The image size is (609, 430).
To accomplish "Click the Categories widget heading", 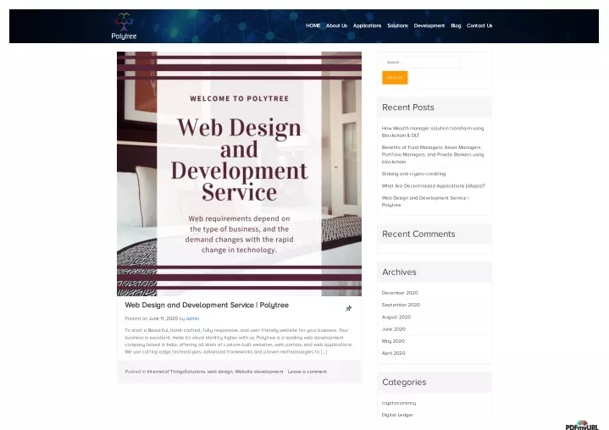I will pos(404,383).
